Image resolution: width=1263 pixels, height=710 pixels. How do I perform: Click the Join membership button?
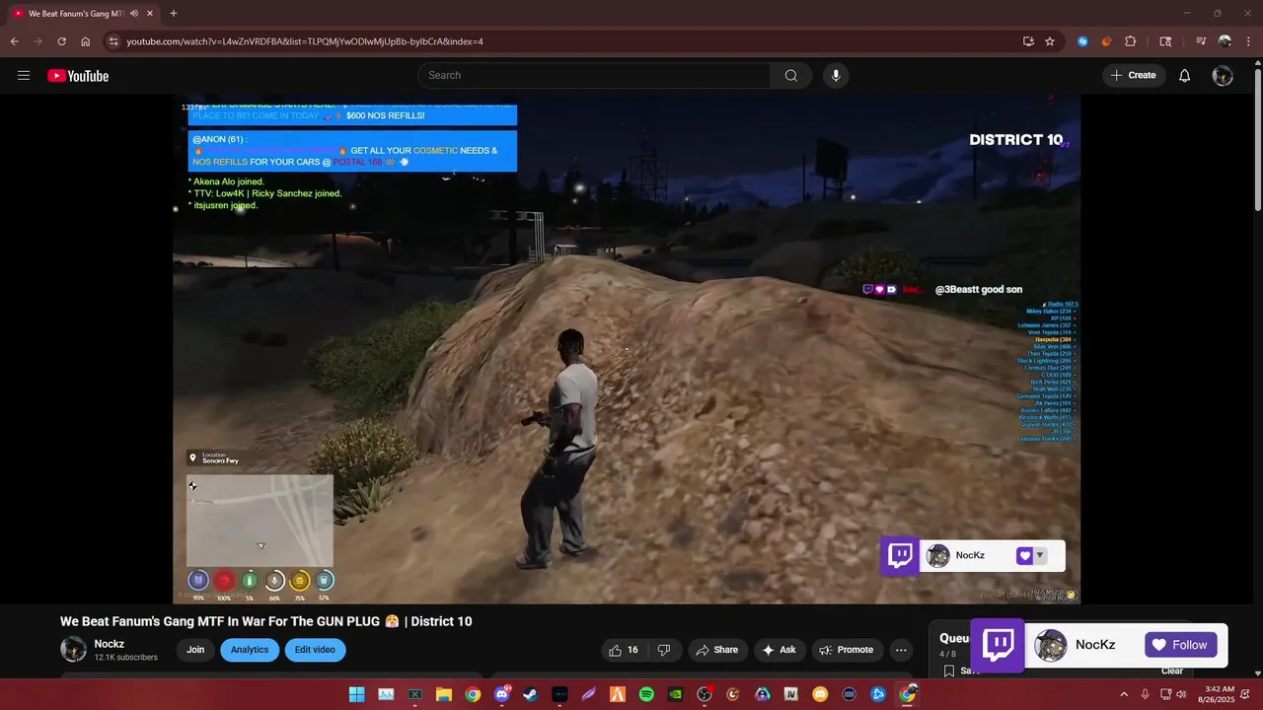point(195,650)
